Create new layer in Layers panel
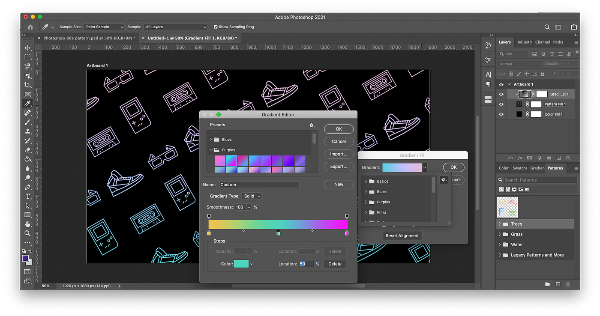The width and height of the screenshot is (600, 316). pyautogui.click(x=559, y=158)
